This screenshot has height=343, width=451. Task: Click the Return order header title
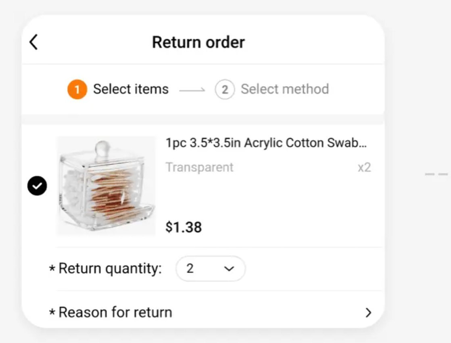pyautogui.click(x=198, y=42)
